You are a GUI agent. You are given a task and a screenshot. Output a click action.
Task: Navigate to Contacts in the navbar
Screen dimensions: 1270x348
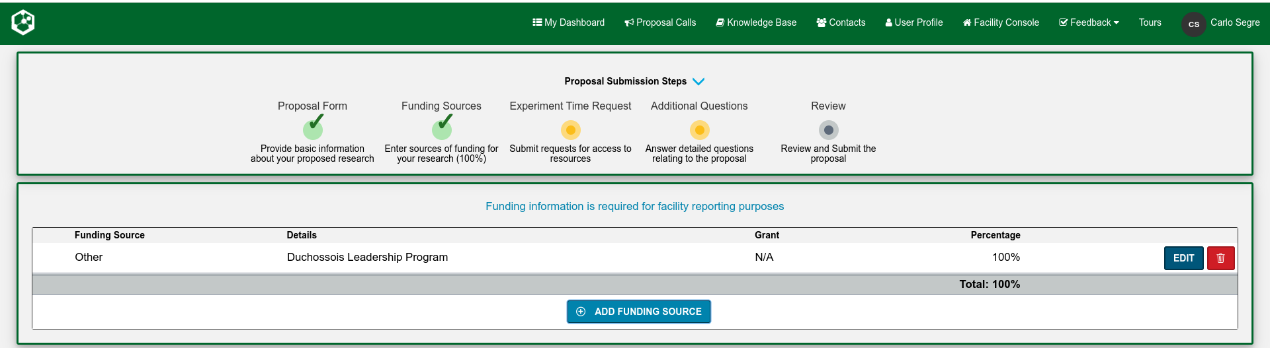[x=841, y=22]
